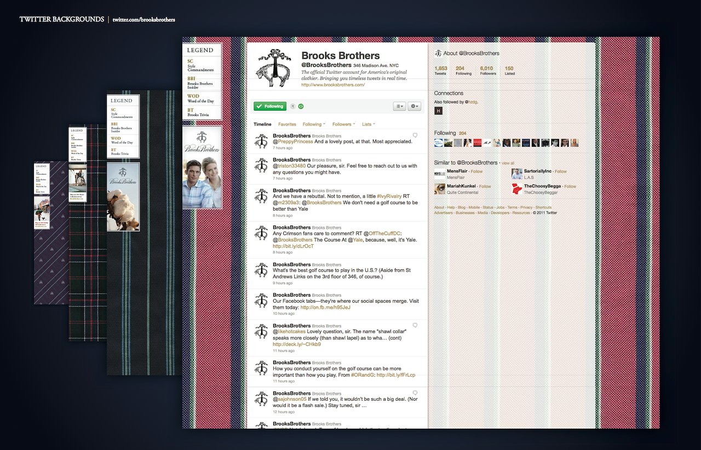Toggle the mobile notifications icon beside Following
The width and height of the screenshot is (701, 450).
click(292, 106)
